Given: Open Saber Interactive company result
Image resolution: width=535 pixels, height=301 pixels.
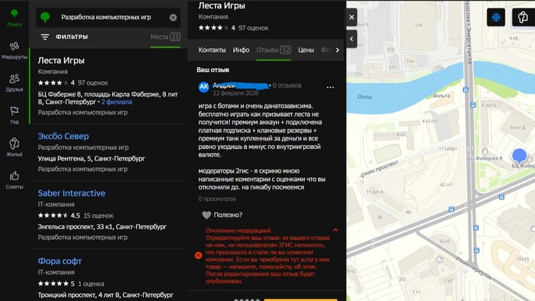Looking at the screenshot, I should coord(72,193).
